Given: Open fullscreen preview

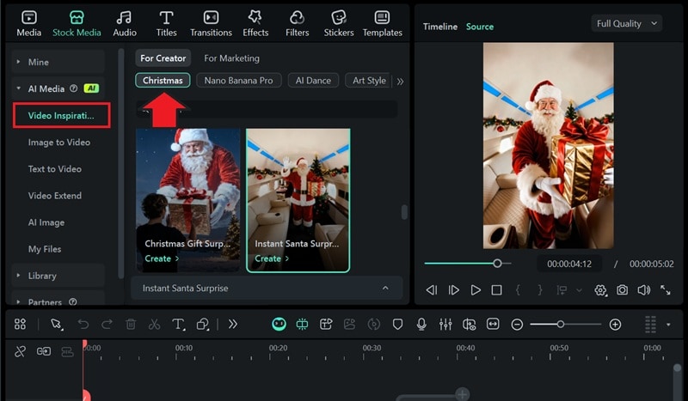Looking at the screenshot, I should [x=665, y=289].
